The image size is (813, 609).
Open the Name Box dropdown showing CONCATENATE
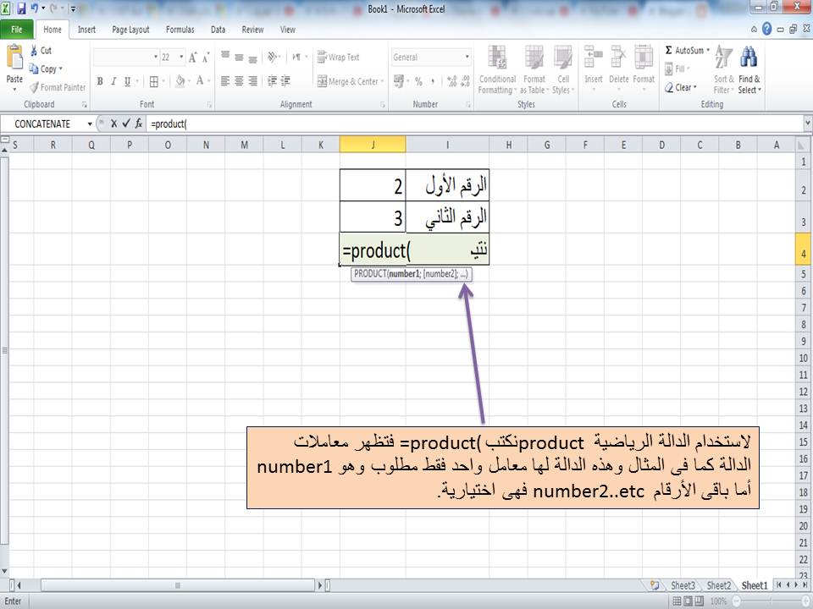90,124
